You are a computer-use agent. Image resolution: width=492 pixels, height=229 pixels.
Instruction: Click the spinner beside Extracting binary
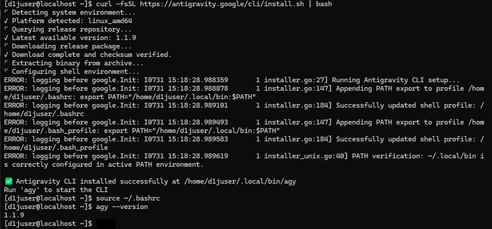[x=6, y=63]
